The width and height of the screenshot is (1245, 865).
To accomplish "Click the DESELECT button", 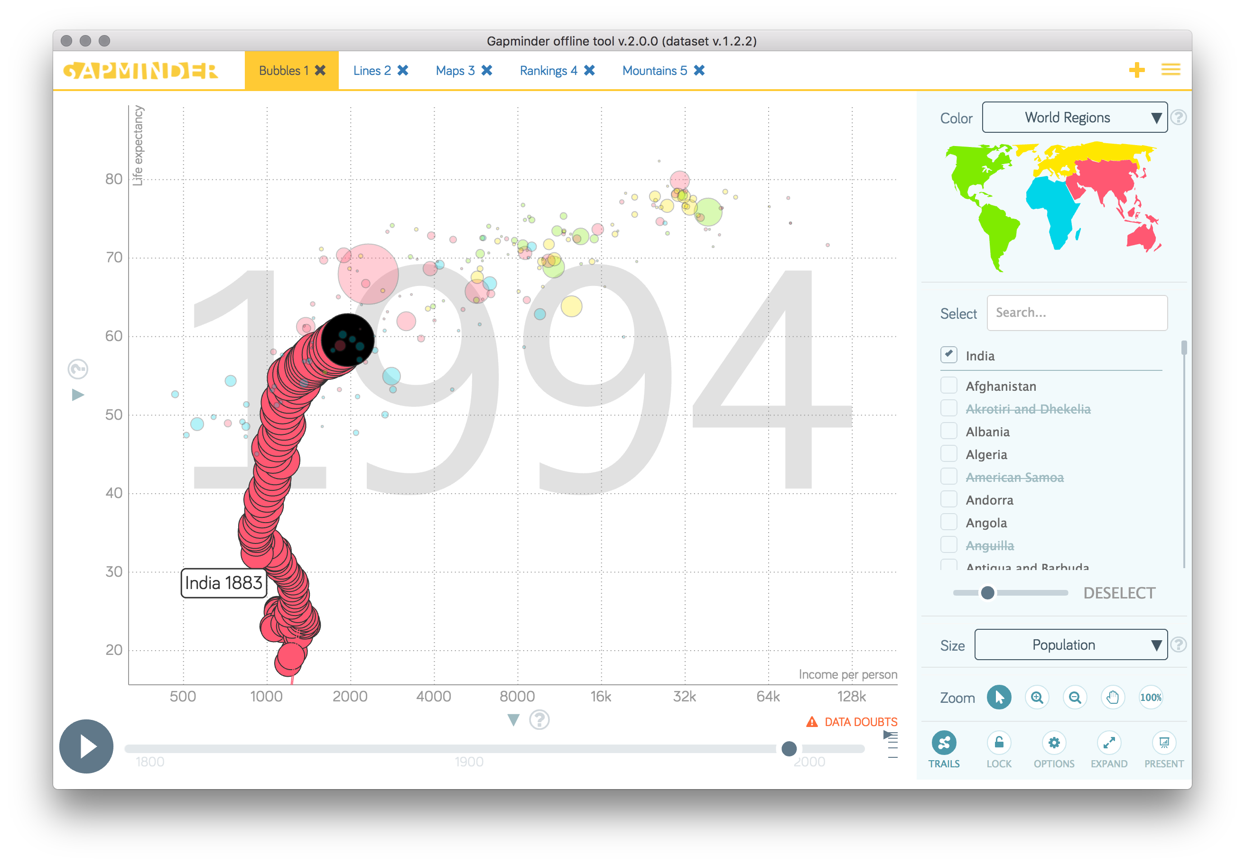I will (x=1119, y=592).
